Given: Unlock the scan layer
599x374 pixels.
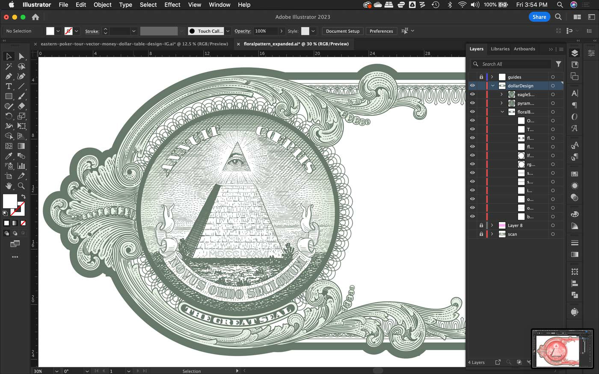Looking at the screenshot, I should coord(481,234).
